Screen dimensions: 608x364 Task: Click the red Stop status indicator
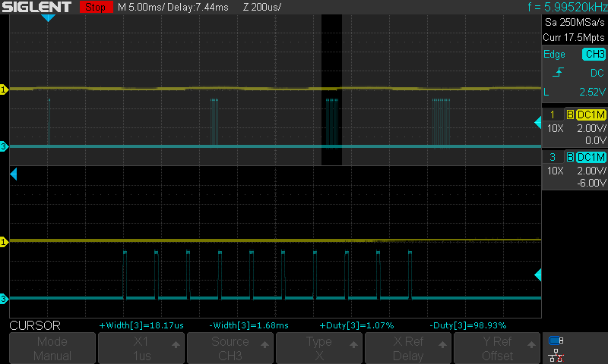[96, 7]
